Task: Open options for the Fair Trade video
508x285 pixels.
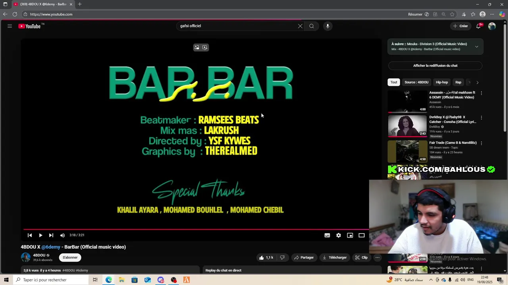Action: click(x=481, y=143)
